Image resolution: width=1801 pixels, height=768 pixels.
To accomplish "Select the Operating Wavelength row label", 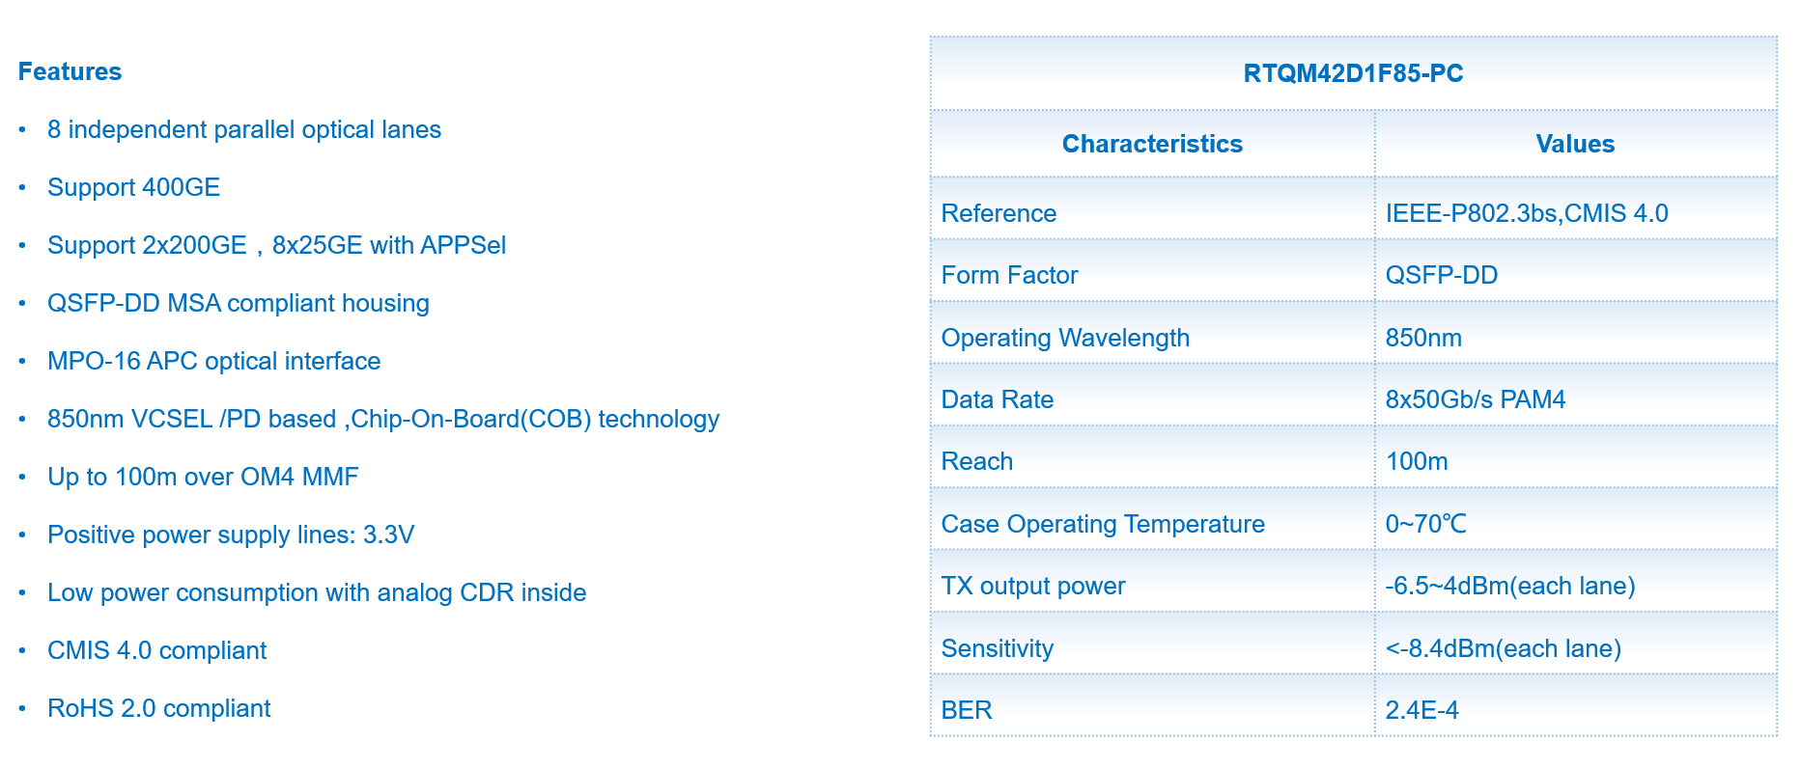I will [1064, 338].
